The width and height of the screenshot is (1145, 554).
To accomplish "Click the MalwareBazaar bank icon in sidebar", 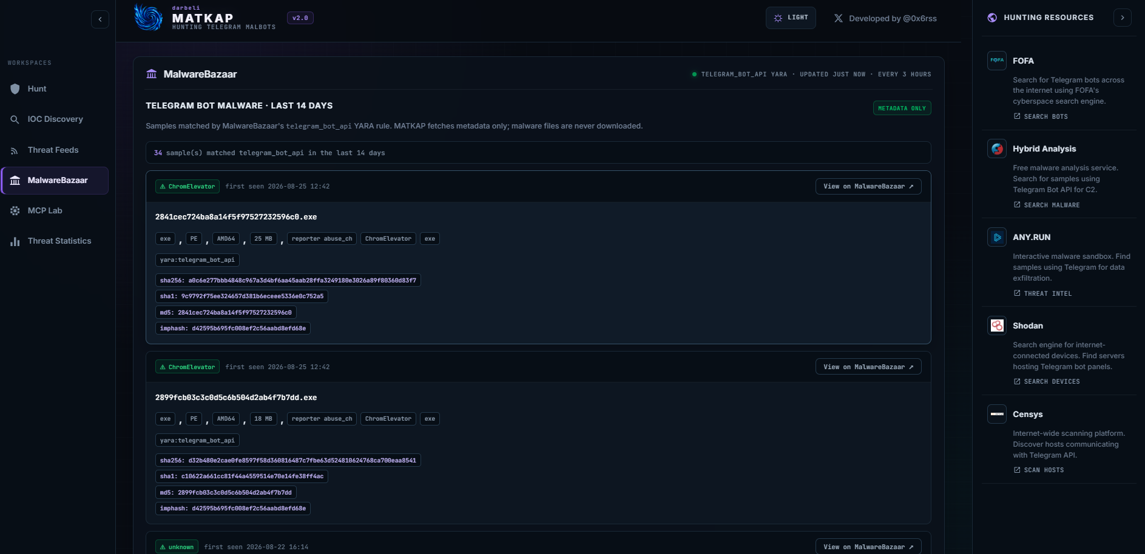I will click(15, 181).
